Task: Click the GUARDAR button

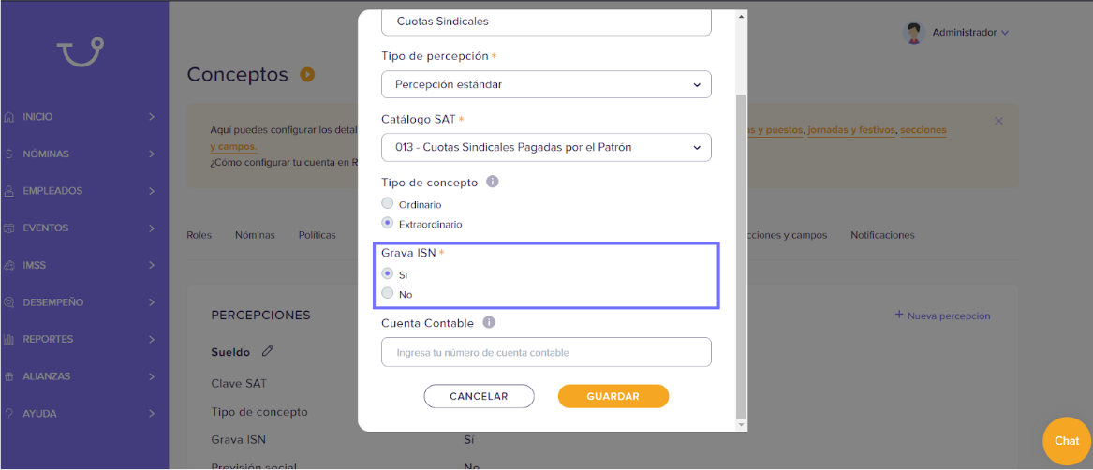Action: pyautogui.click(x=613, y=396)
